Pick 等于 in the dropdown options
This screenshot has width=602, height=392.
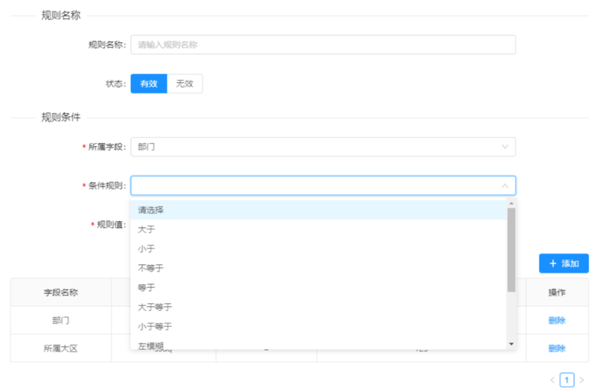(318, 287)
